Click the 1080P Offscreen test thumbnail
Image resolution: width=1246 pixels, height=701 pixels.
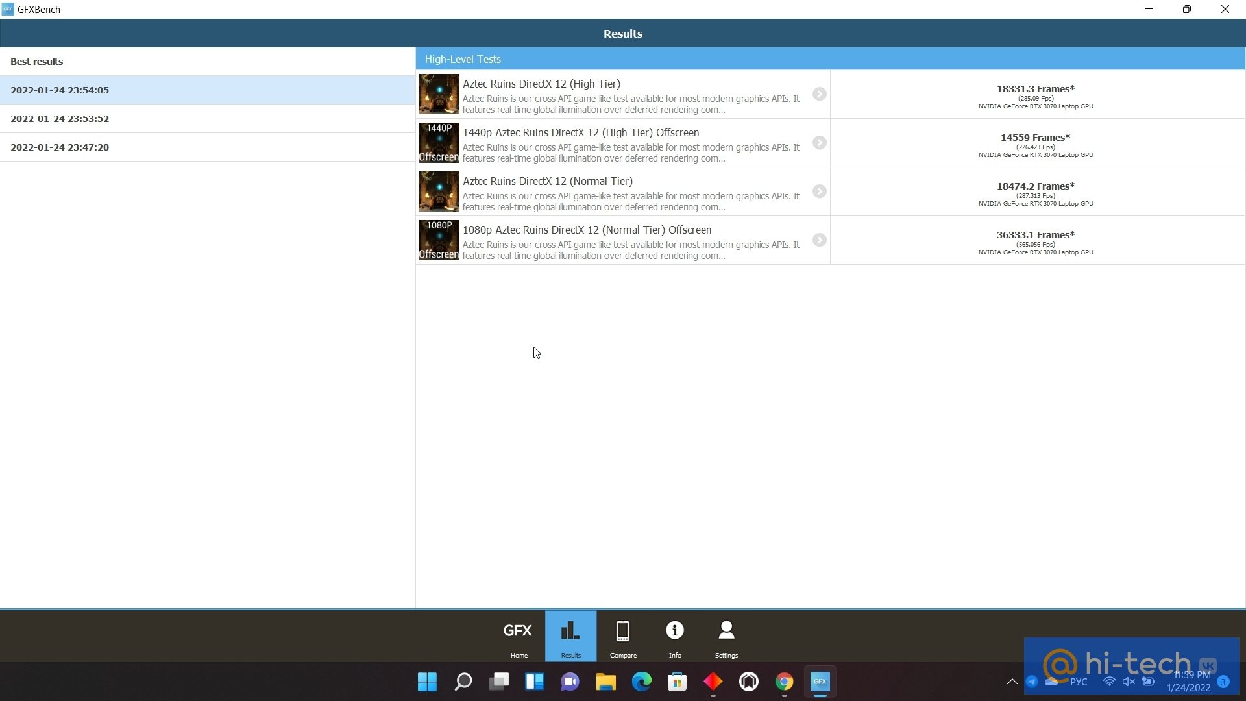point(439,240)
